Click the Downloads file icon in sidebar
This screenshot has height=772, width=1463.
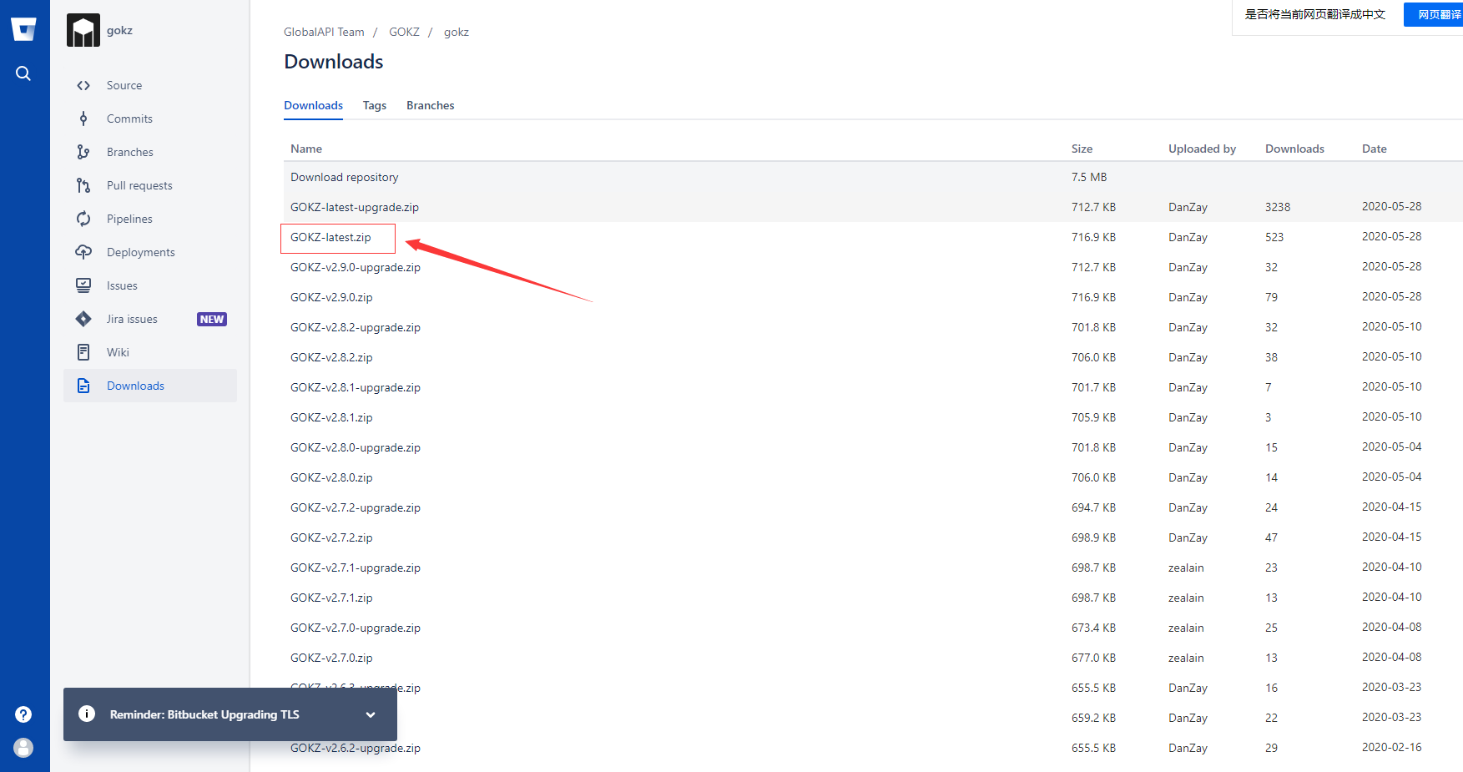(83, 386)
